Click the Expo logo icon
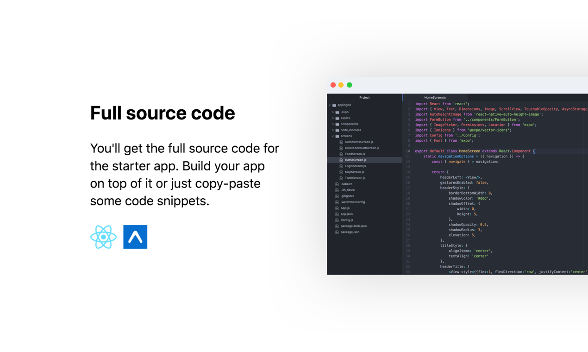Viewport: 588px width, 352px height. [135, 237]
